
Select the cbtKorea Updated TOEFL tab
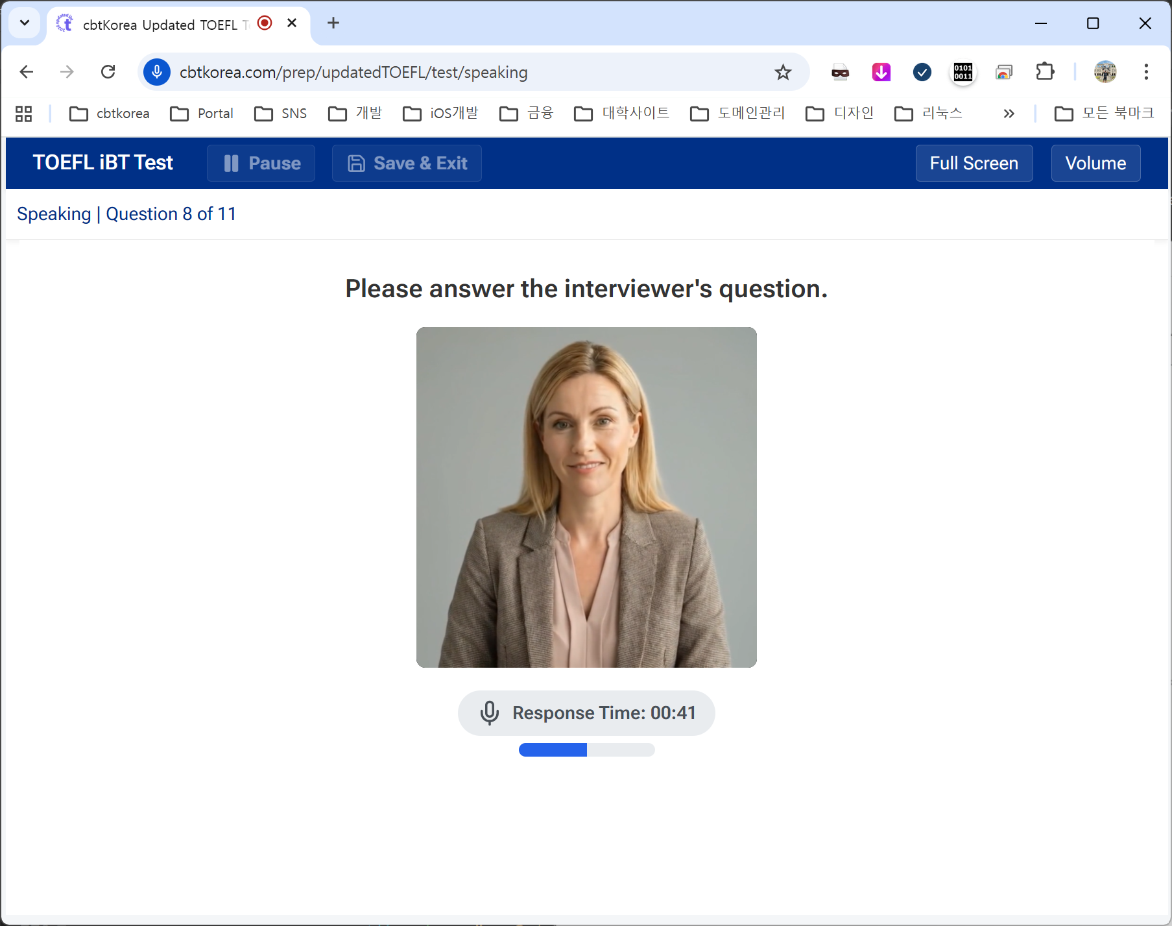162,25
